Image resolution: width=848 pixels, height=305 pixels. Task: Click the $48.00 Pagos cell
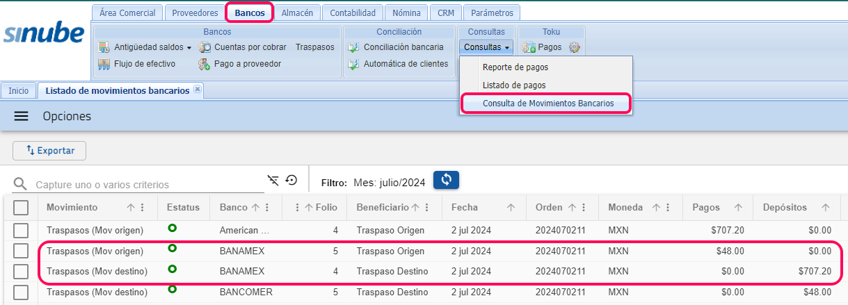click(x=729, y=251)
